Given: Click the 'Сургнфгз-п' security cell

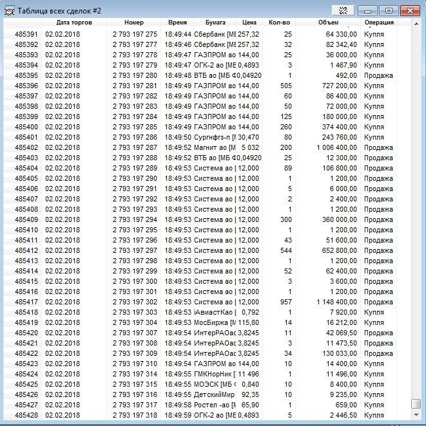Looking at the screenshot, I should pos(215,138).
